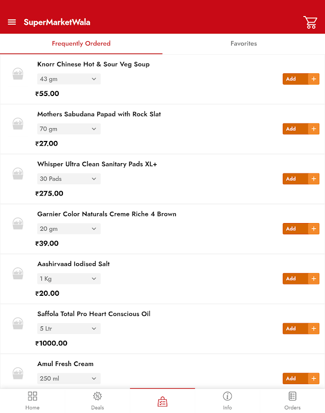Image resolution: width=325 pixels, height=413 pixels.
Task: Switch to the Favorites tab
Action: (x=243, y=44)
